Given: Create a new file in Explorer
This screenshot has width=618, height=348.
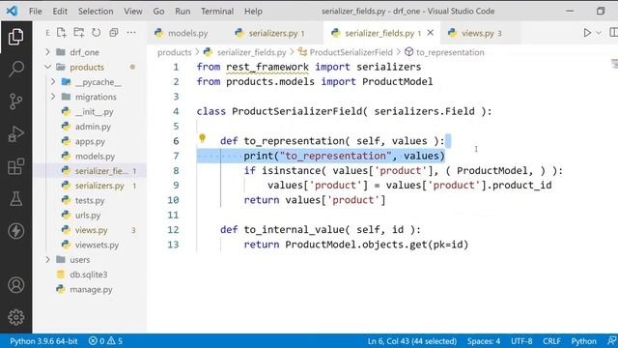Looking at the screenshot, I should coord(61,32).
